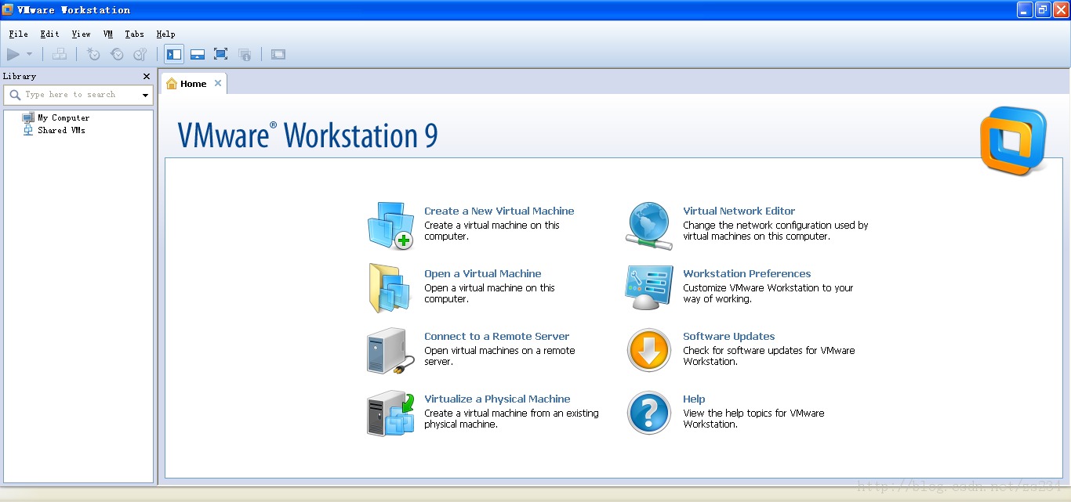This screenshot has height=502, width=1071.
Task: Click the Connect to a Remote Server icon
Action: [390, 351]
